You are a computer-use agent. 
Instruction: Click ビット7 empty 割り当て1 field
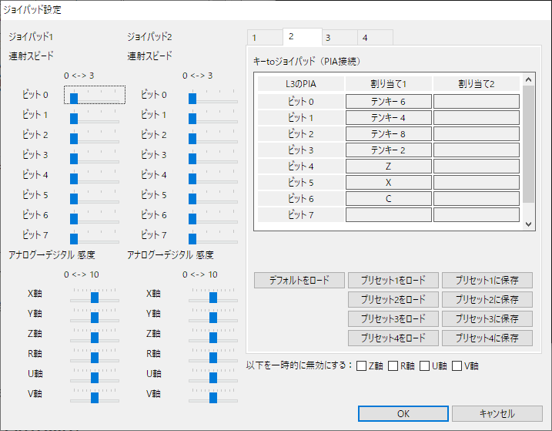(x=388, y=215)
